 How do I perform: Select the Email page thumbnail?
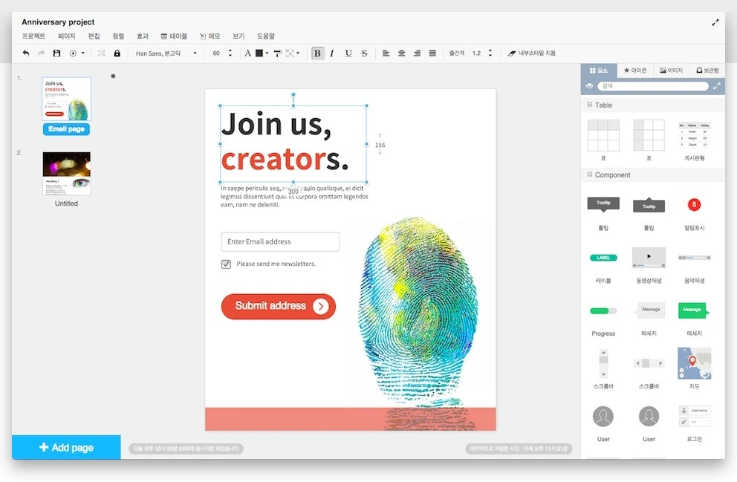point(66,99)
